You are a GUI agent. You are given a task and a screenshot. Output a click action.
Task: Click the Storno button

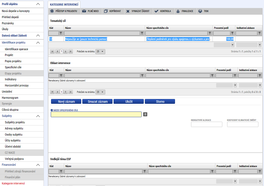pos(160,101)
